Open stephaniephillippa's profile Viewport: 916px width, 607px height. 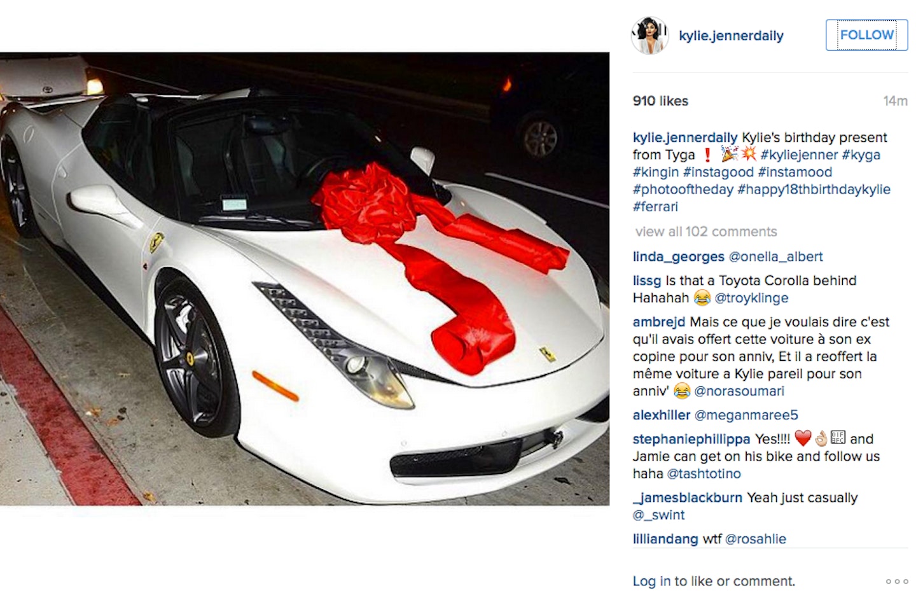point(691,439)
